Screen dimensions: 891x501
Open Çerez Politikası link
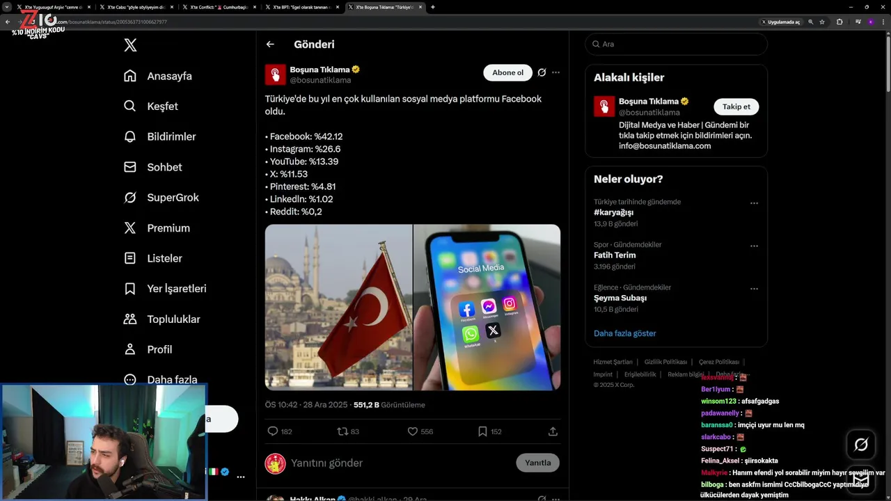719,362
